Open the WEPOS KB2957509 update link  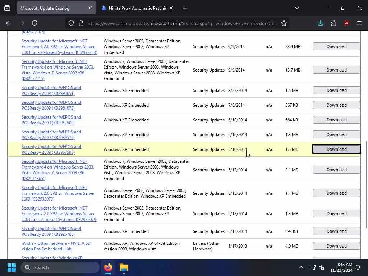(51, 120)
